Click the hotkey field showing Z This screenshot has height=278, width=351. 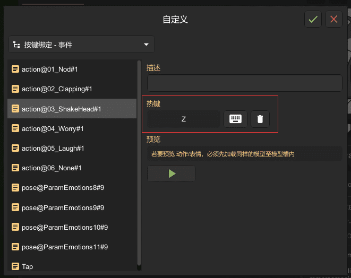(x=184, y=119)
